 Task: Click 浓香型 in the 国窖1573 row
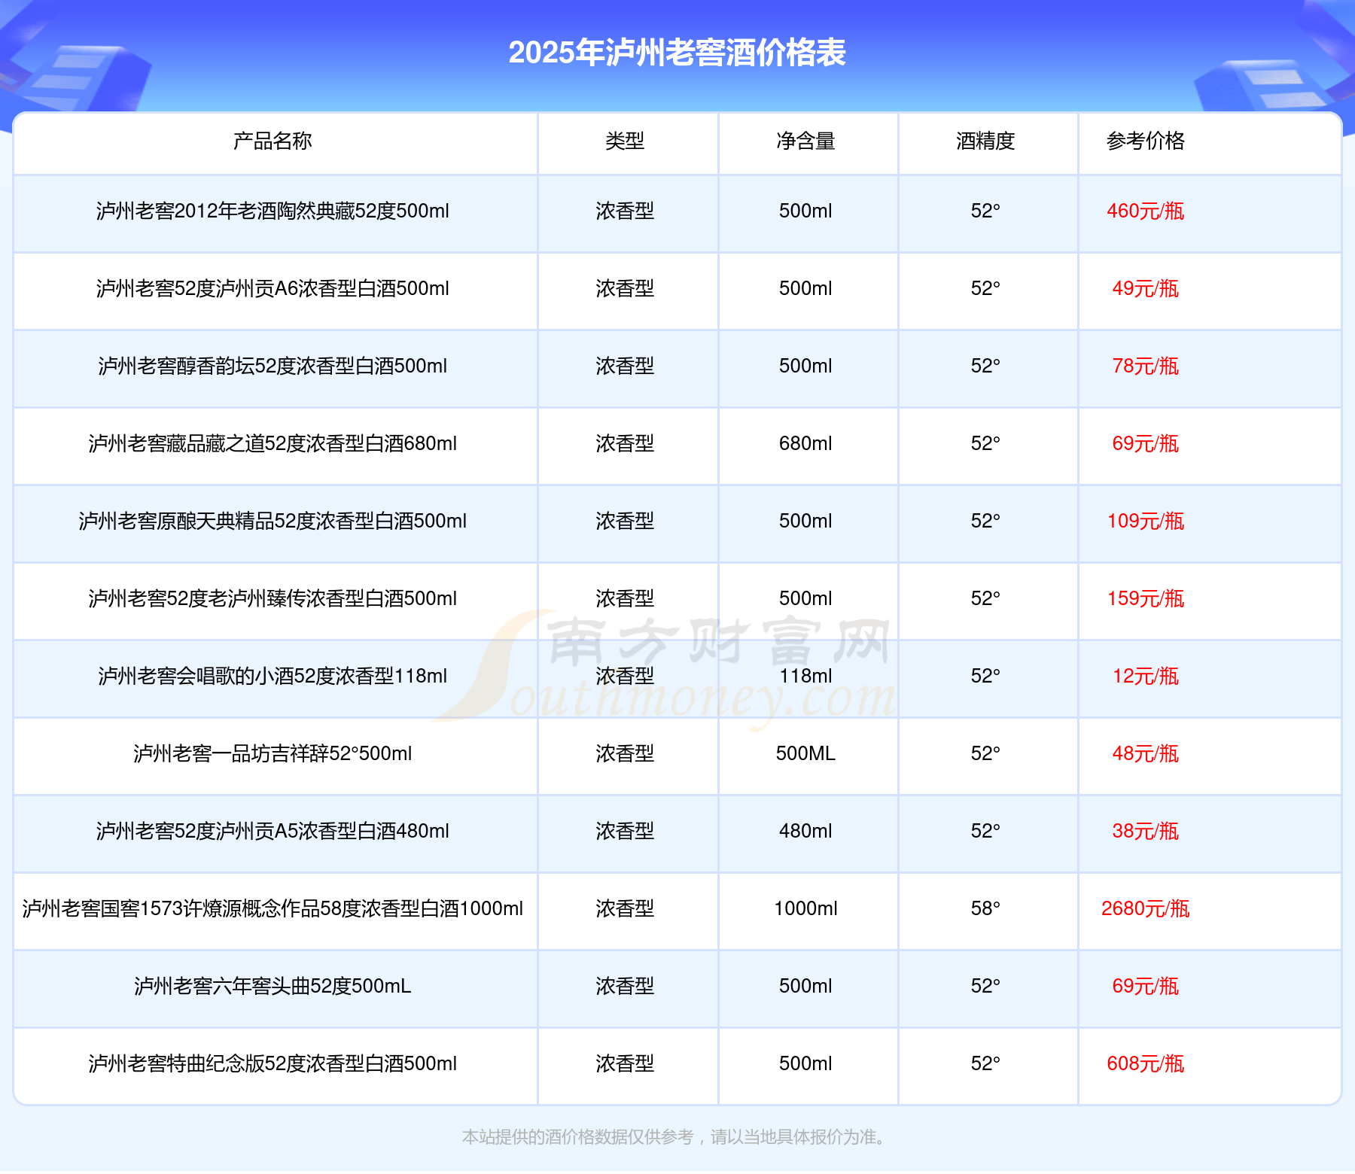[x=625, y=909]
